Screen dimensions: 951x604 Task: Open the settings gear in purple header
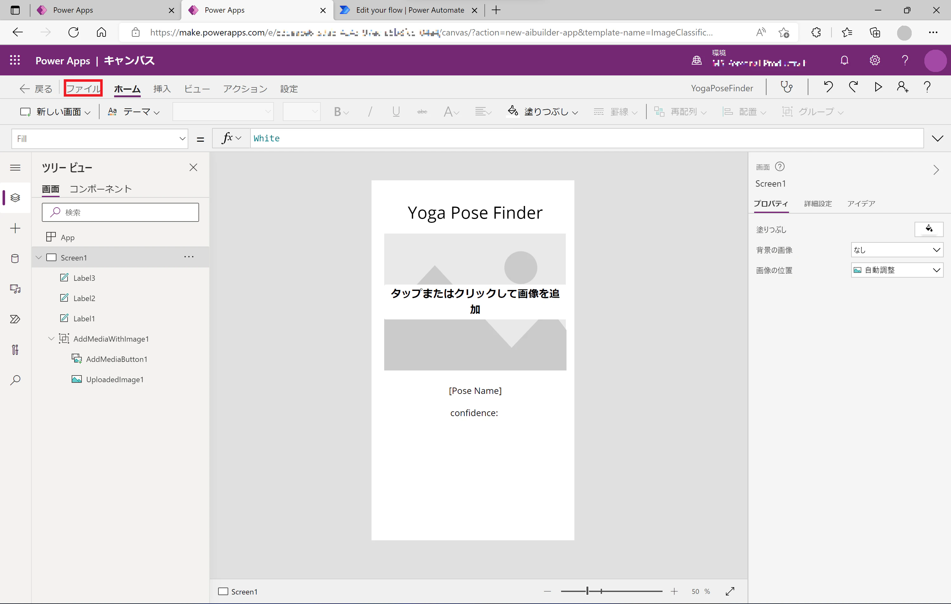click(x=875, y=61)
